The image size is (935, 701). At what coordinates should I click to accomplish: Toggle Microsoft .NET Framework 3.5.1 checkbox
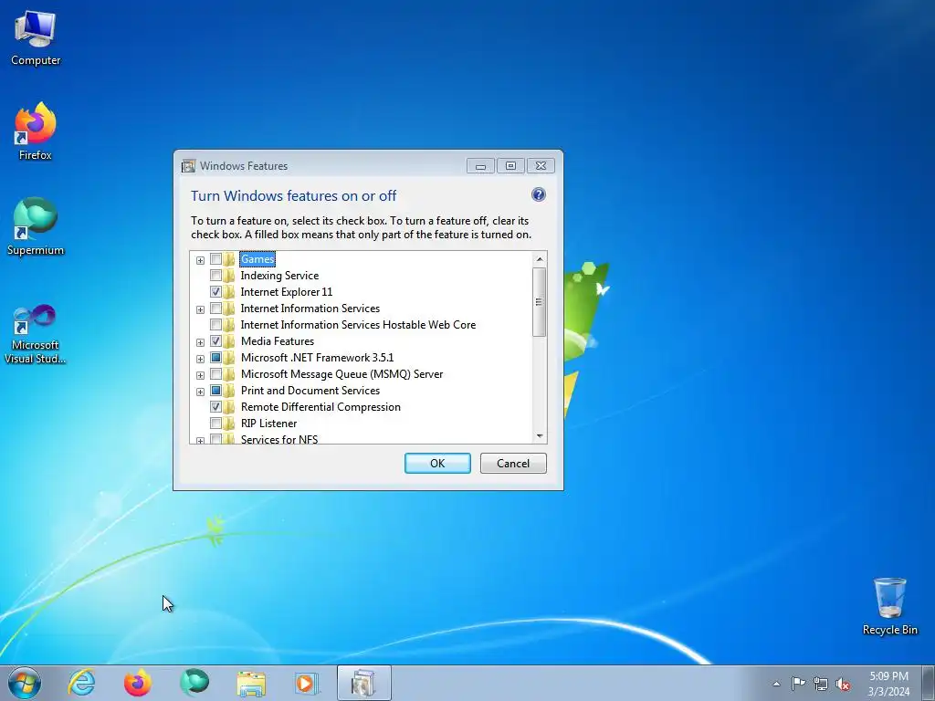[x=215, y=358]
